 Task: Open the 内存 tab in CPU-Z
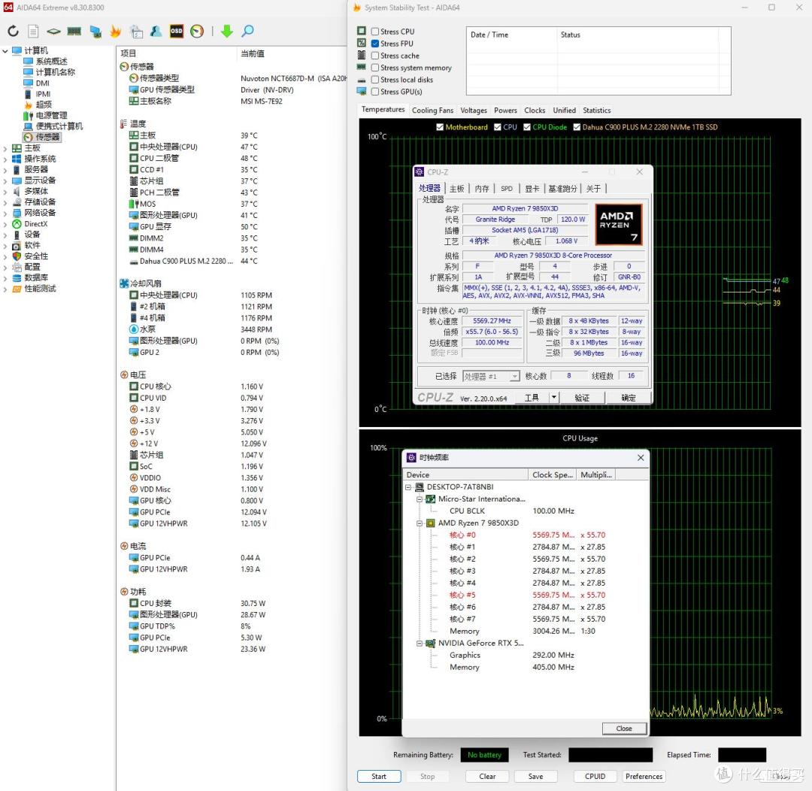click(482, 189)
